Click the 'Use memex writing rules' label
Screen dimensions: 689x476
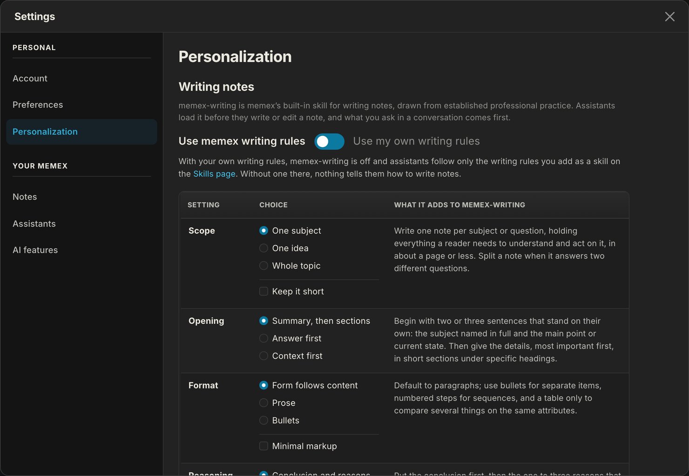pyautogui.click(x=242, y=141)
